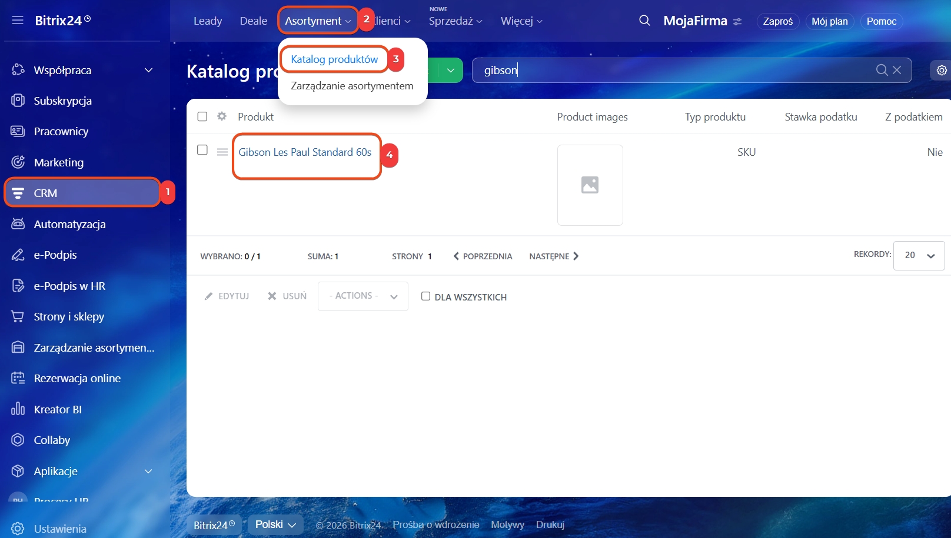
Task: Click the Bitrix24 footer button
Action: pyautogui.click(x=214, y=525)
